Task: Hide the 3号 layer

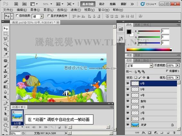Action: (128, 107)
